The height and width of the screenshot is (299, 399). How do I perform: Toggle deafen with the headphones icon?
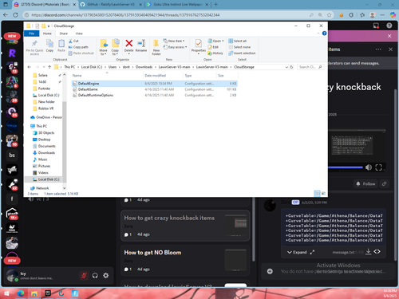coord(95,275)
